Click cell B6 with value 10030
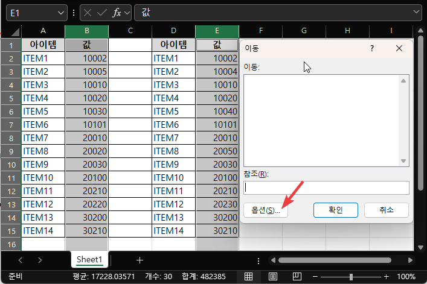 click(x=86, y=112)
